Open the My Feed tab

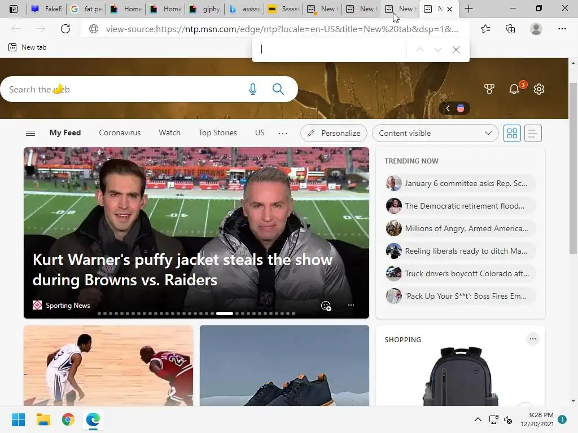pyautogui.click(x=65, y=133)
